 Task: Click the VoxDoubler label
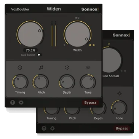[20, 9]
